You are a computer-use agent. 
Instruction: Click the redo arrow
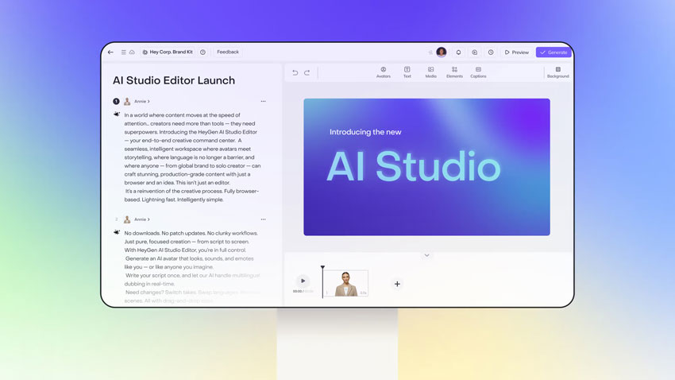coord(307,72)
